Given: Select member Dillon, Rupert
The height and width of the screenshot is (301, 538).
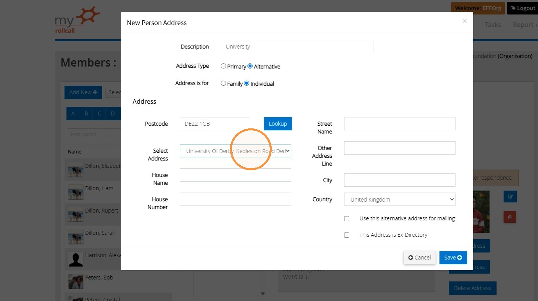Looking at the screenshot, I should click(102, 211).
